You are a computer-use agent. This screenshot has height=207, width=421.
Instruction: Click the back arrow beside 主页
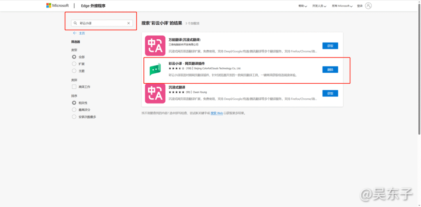coord(75,33)
